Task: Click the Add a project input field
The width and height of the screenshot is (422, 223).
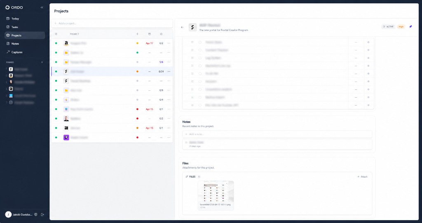Action: coord(112,23)
